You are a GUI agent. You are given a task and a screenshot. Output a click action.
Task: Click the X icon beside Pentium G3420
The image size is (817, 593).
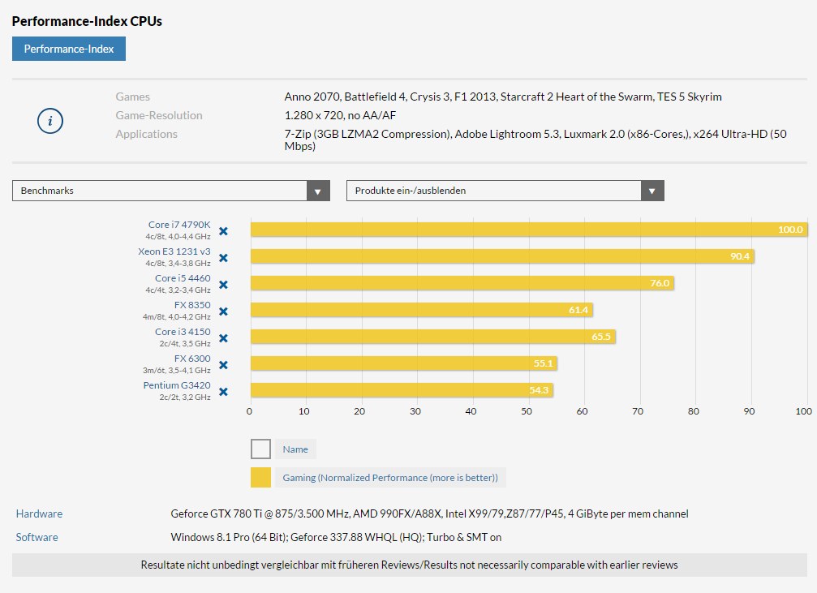point(222,392)
